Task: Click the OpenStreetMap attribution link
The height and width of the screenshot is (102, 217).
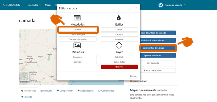Action: [x=27, y=82]
